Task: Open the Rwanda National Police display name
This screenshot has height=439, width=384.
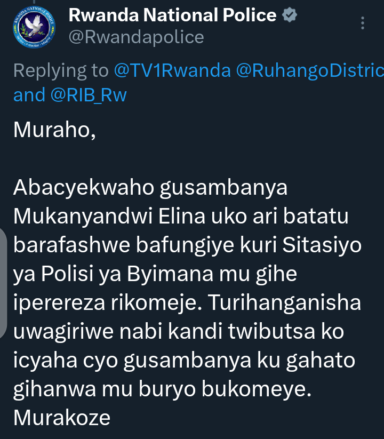Action: (172, 15)
